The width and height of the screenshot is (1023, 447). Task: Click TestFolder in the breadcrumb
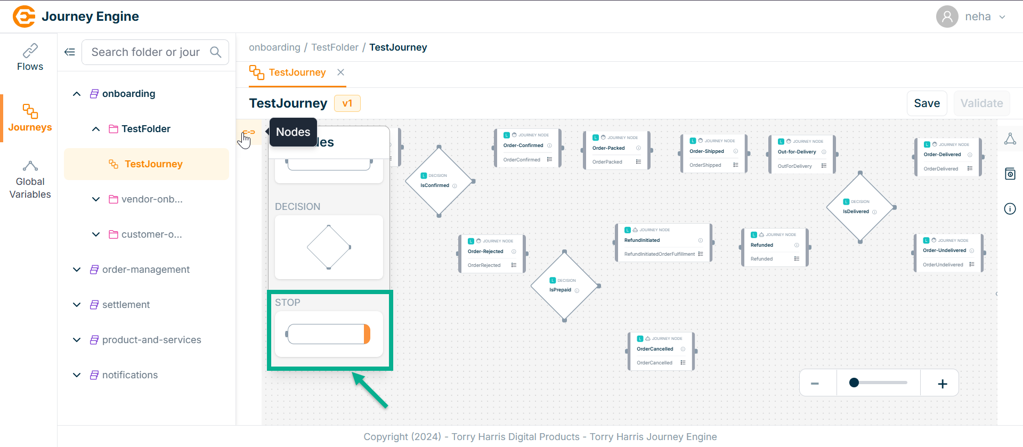point(335,47)
